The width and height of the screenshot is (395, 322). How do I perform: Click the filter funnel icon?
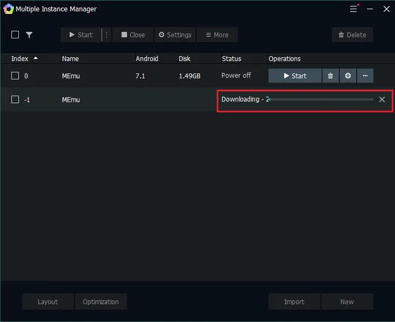click(x=29, y=35)
